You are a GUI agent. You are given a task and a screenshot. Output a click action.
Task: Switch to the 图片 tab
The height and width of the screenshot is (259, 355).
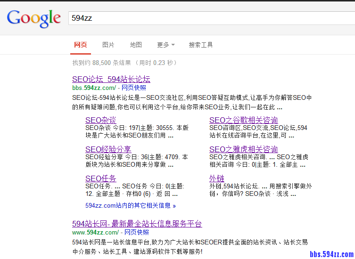point(108,45)
